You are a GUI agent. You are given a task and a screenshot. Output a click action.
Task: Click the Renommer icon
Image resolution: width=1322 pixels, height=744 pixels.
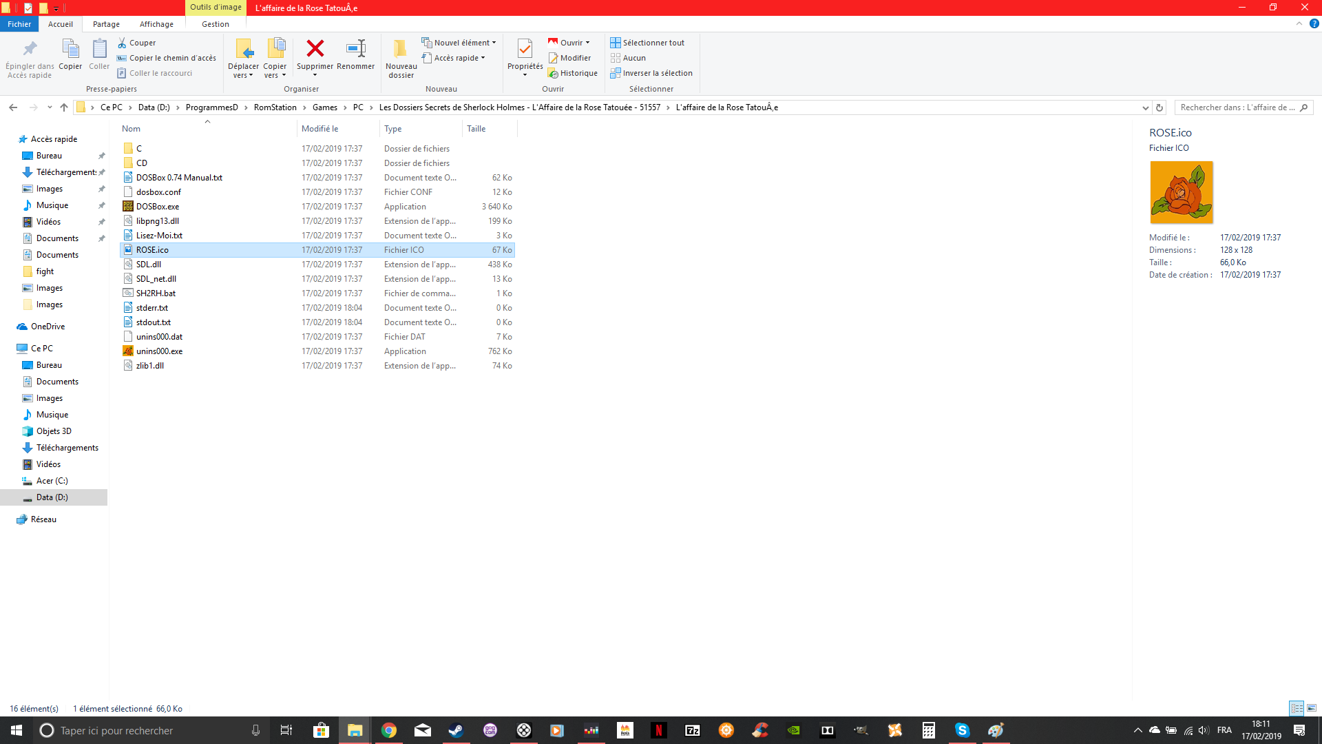[x=356, y=48]
